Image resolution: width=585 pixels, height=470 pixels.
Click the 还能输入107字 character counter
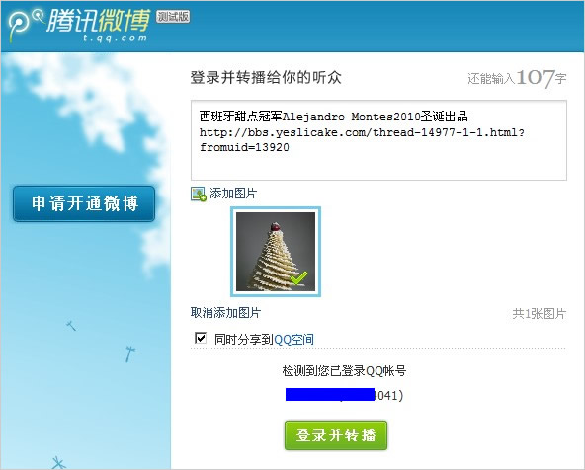pyautogui.click(x=517, y=78)
